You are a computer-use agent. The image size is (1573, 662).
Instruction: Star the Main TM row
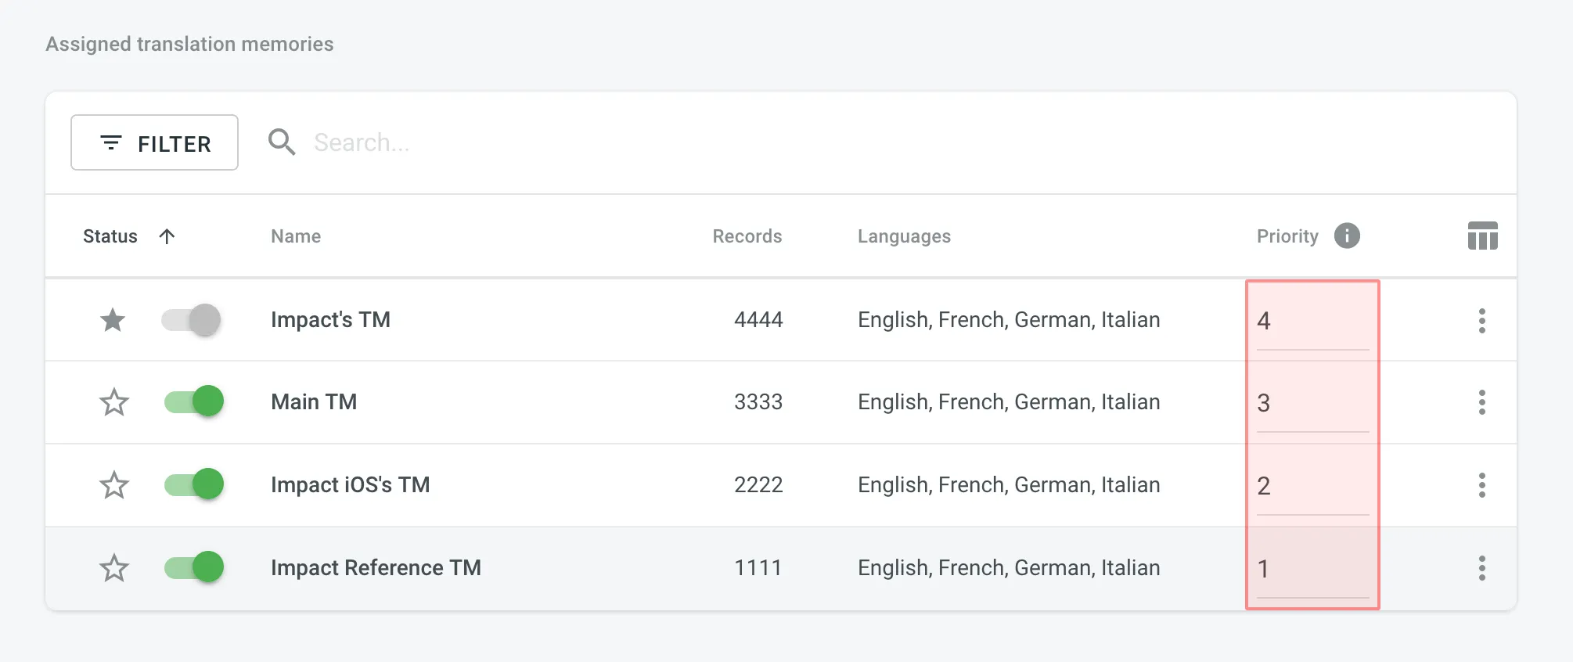coord(114,402)
